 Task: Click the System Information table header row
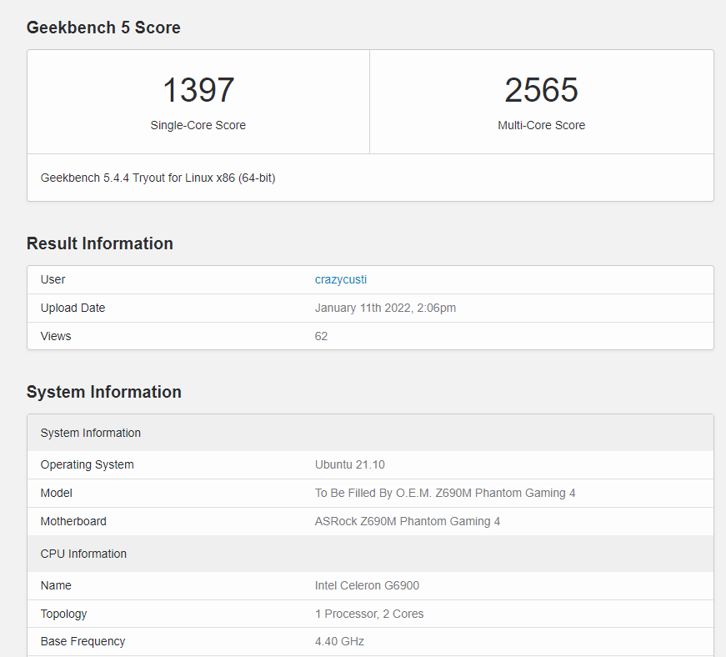click(x=370, y=433)
